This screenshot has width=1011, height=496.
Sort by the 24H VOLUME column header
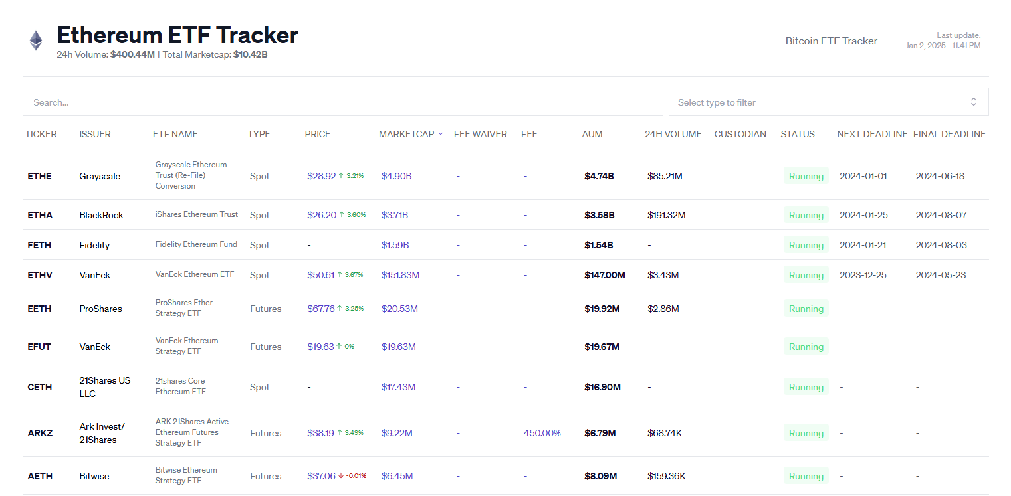pyautogui.click(x=673, y=134)
